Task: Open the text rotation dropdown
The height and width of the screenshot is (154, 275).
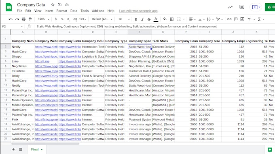Action: pyautogui.click(x=220, y=19)
